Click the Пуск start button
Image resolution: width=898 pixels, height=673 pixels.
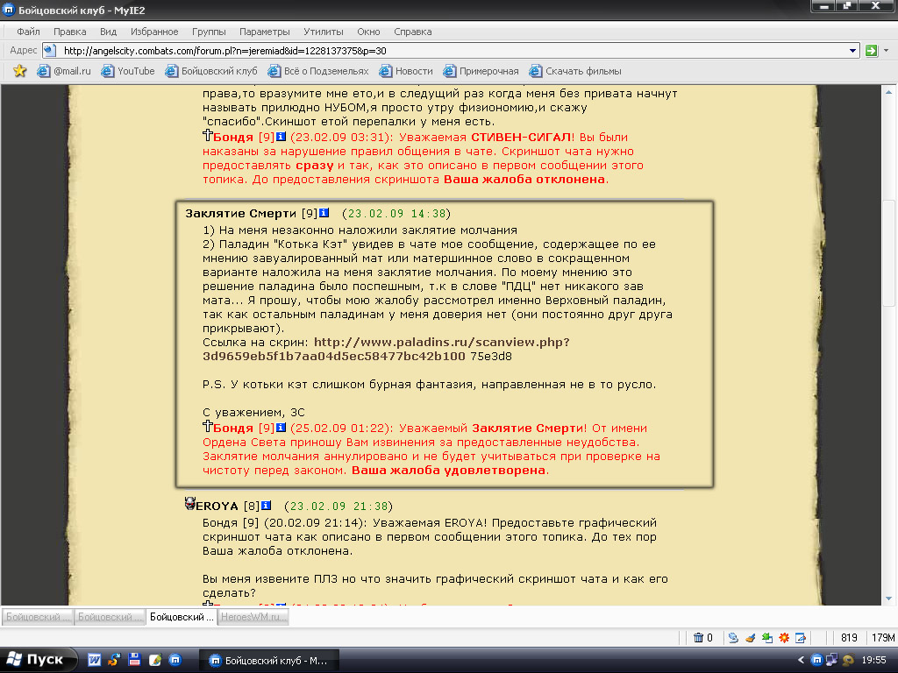click(36, 660)
